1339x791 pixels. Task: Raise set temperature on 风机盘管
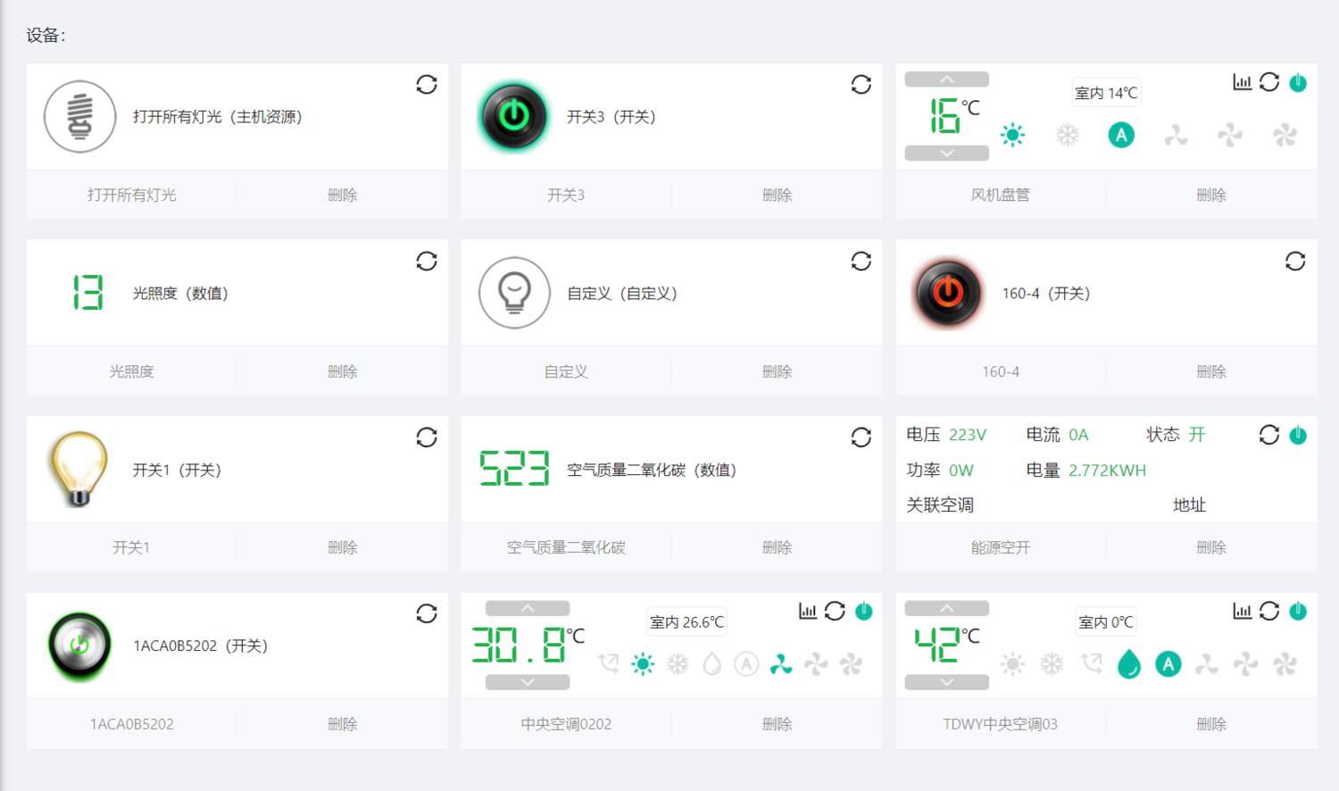tap(945, 79)
